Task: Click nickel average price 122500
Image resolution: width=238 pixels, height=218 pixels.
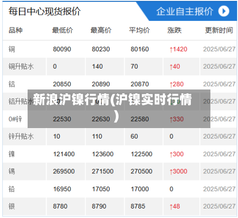Action: (141, 154)
